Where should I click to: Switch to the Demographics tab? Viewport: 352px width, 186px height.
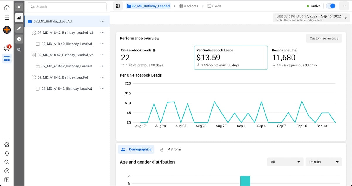(x=136, y=150)
